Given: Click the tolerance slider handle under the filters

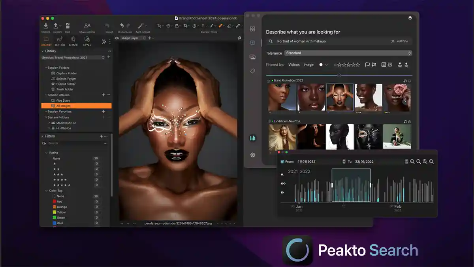Looking at the screenshot, I should (339, 75).
